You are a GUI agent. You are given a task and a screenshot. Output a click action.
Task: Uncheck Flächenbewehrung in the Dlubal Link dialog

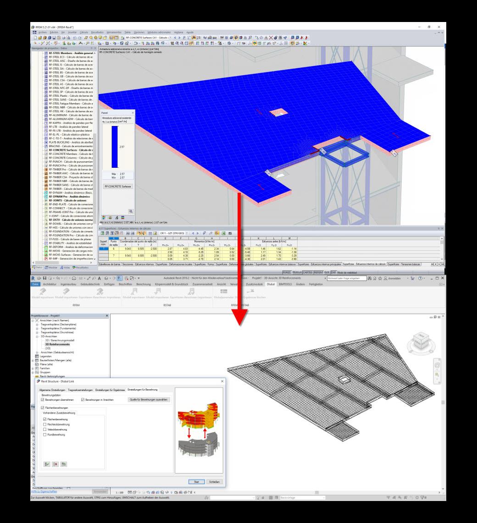44,419
